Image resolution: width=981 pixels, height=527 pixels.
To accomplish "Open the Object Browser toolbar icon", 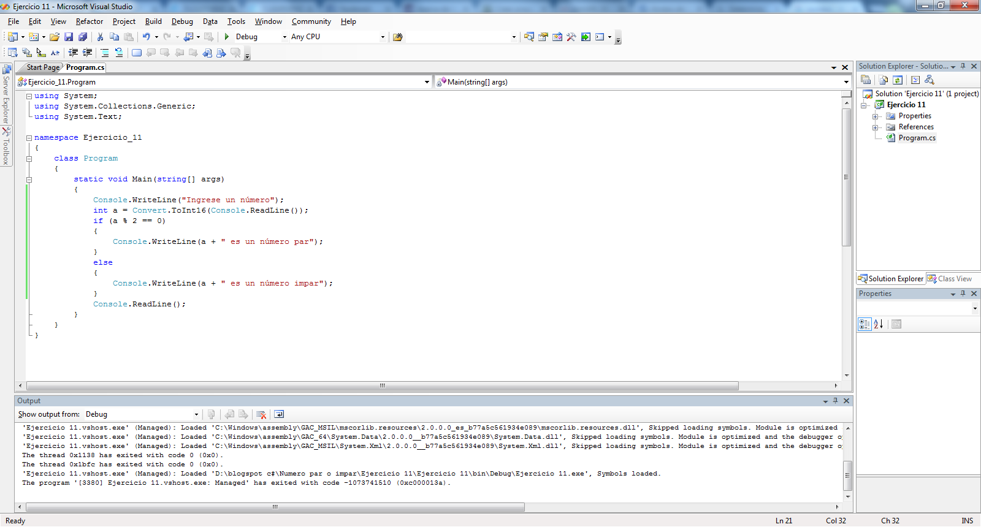I will click(557, 37).
